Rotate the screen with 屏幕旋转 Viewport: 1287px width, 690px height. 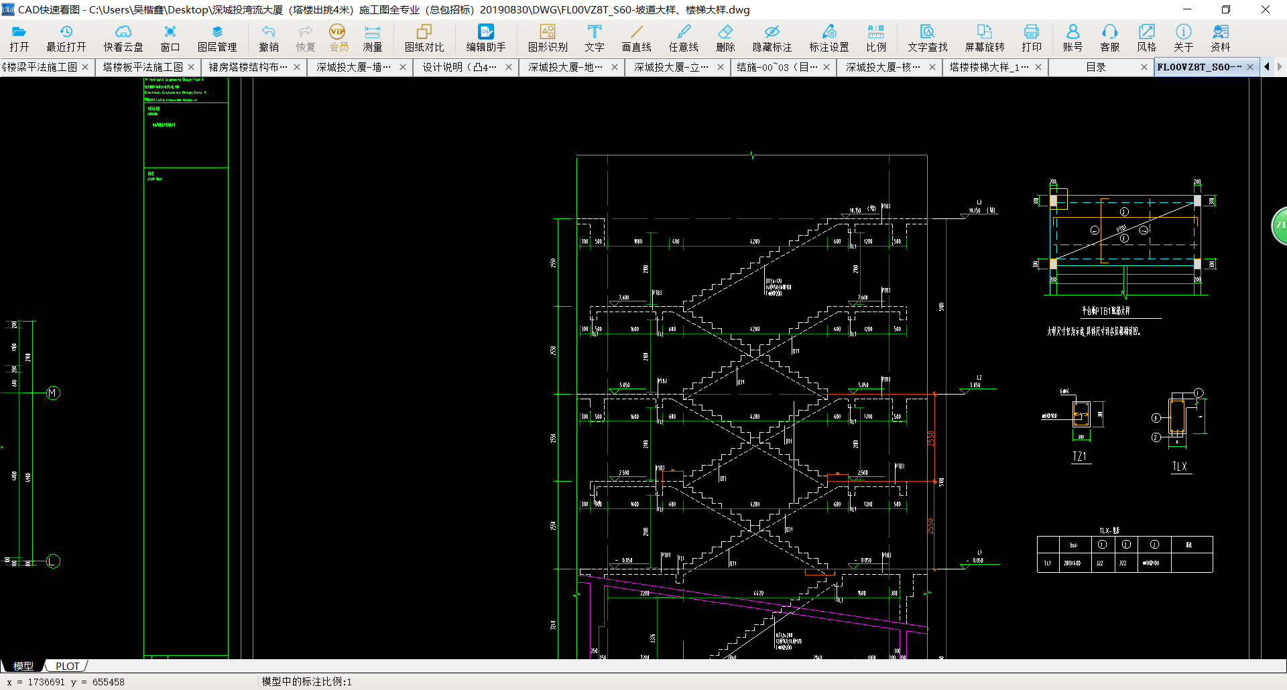click(x=985, y=38)
